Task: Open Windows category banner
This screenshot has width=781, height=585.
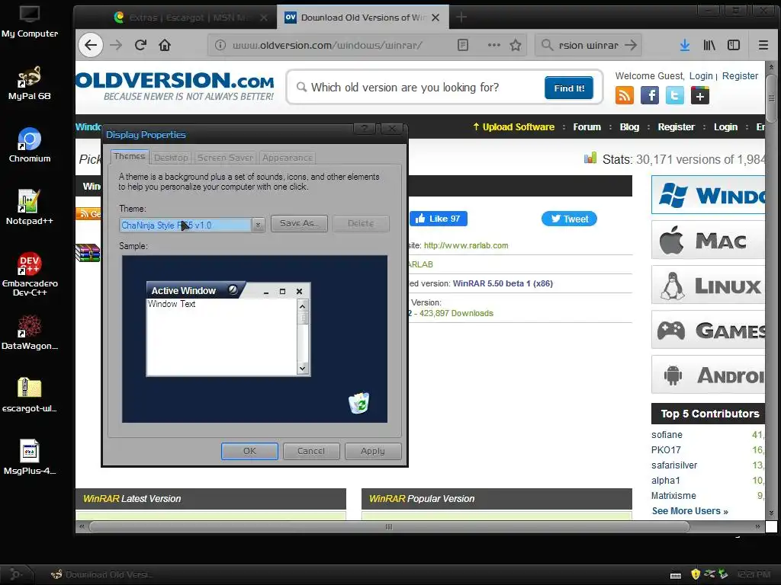Action: [709, 195]
